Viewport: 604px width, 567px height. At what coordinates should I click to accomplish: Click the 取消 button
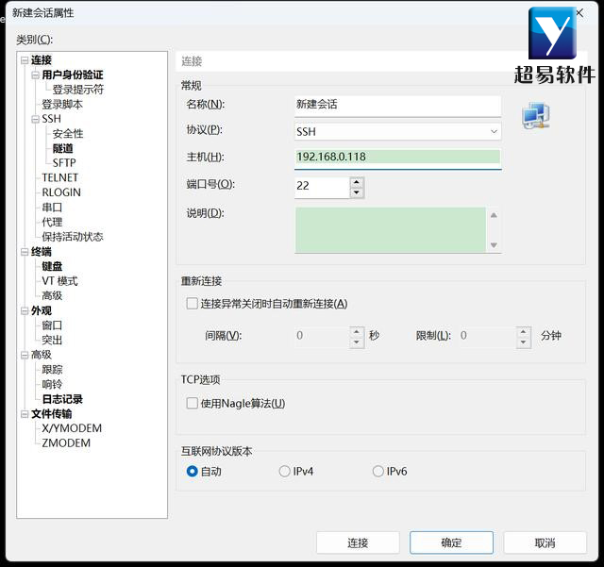[x=545, y=542]
